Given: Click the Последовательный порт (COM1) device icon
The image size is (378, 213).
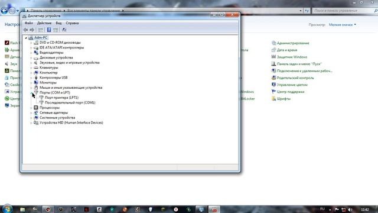Looking at the screenshot, I should 41,102.
